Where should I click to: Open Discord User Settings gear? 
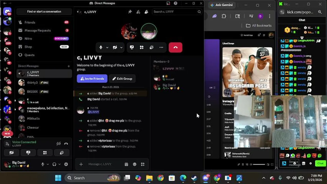point(66,164)
